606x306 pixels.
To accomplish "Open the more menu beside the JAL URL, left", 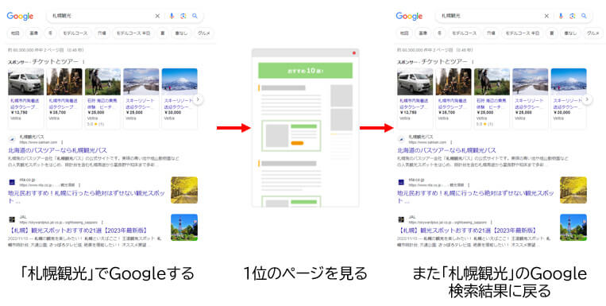I will coord(102,223).
